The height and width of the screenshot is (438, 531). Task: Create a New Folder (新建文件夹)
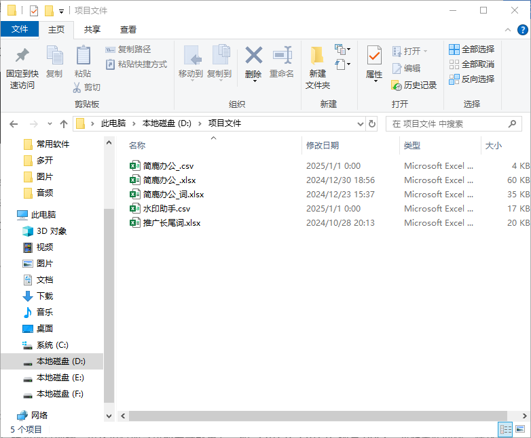318,68
